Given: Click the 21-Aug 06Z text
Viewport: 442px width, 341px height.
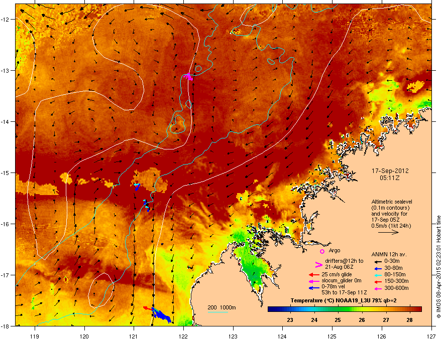Looking at the screenshot, I should 339,267.
